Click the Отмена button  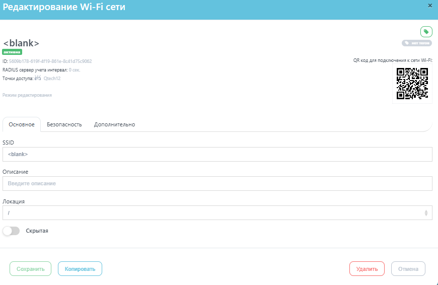click(408, 269)
